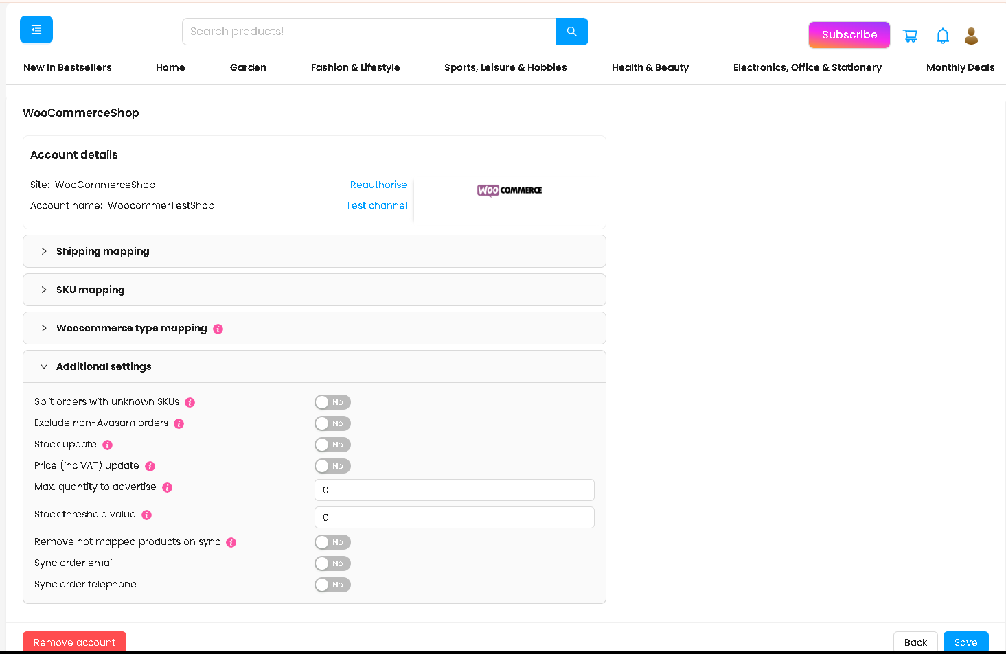Open the user profile avatar
Viewport: 1006px width, 654px height.
point(971,36)
